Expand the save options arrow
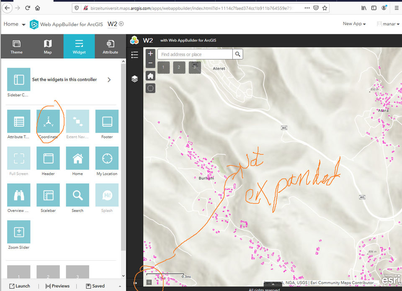Image resolution: width=402 pixels, height=291 pixels. [120, 286]
